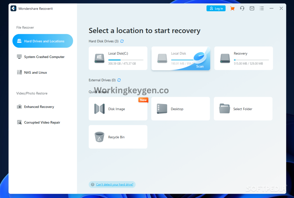The width and height of the screenshot is (294, 198).
Task: Select the Hard Drives and Locations icon
Action: (x=19, y=41)
